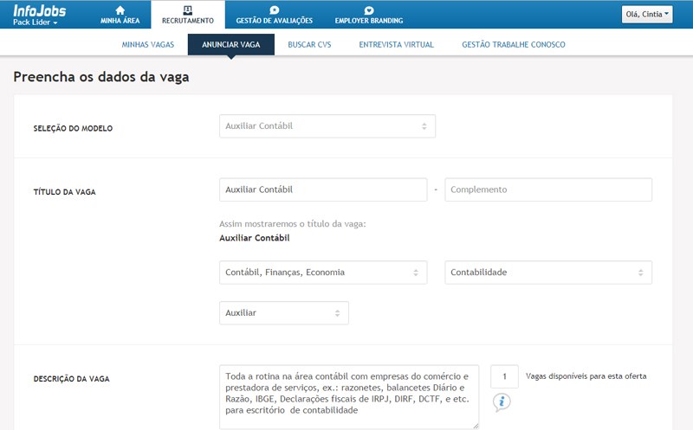Click the Recrutamento person icon
This screenshot has height=430, width=693.
point(187,10)
